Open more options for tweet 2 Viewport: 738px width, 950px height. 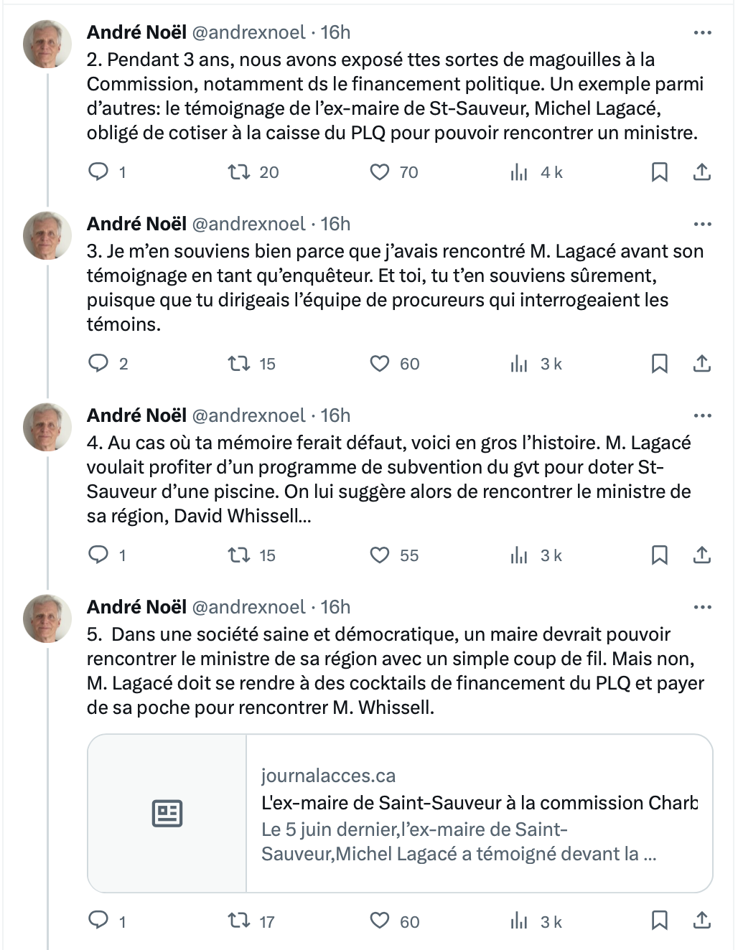point(702,32)
